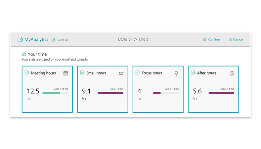
Task: Disable the After hours checkbox
Action: click(x=193, y=73)
